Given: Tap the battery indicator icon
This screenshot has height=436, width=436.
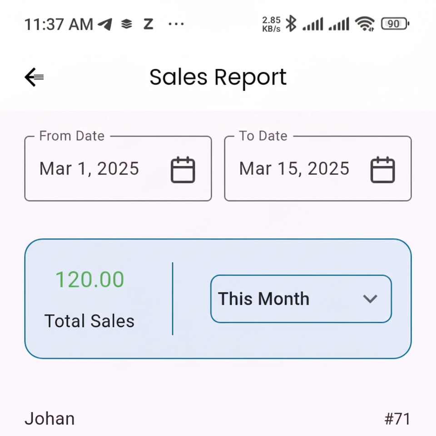Looking at the screenshot, I should coord(395,24).
